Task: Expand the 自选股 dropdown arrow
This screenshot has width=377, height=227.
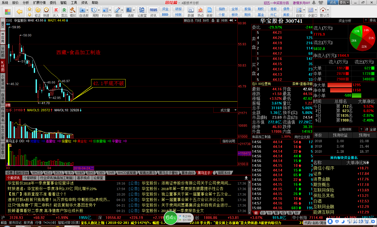Action: [87, 10]
